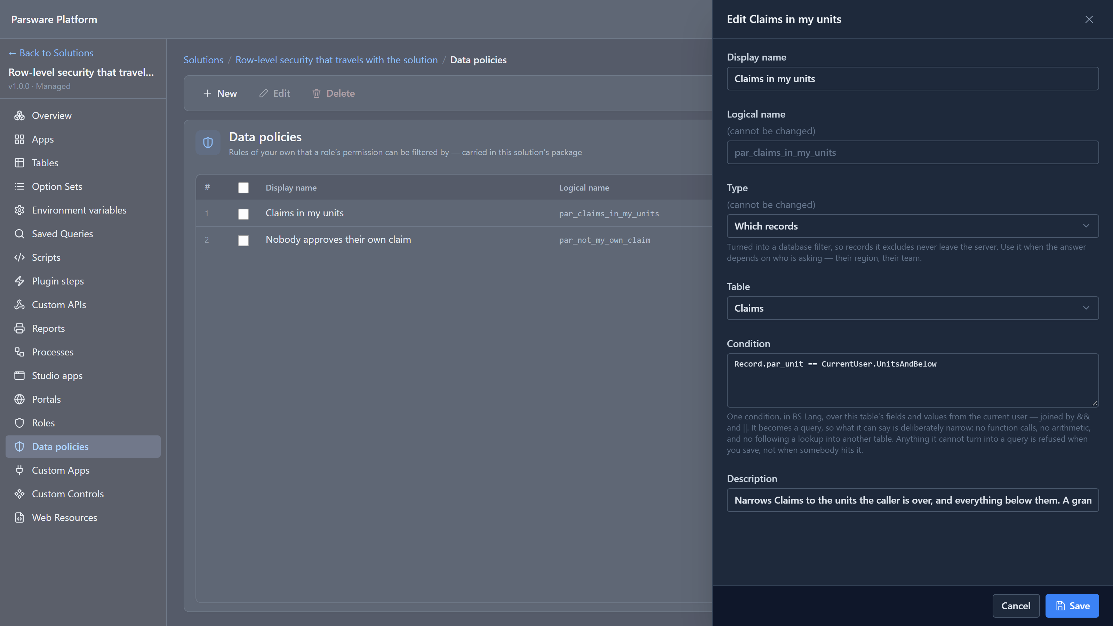The image size is (1113, 626).
Task: Open the Tables menu item
Action: pyautogui.click(x=83, y=163)
